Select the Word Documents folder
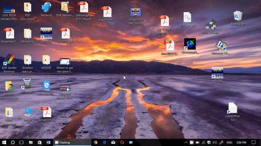The height and width of the screenshot is (146, 261). [x=9, y=116]
